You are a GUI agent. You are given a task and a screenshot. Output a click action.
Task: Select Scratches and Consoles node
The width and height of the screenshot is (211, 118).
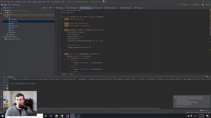click(14, 39)
